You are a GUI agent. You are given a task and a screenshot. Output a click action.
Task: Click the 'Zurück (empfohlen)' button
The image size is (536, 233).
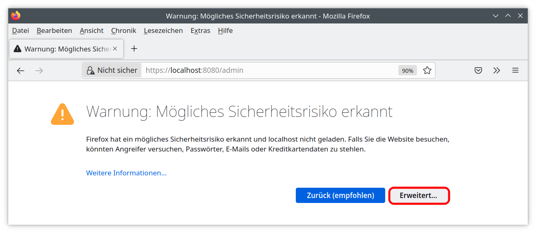(x=340, y=196)
